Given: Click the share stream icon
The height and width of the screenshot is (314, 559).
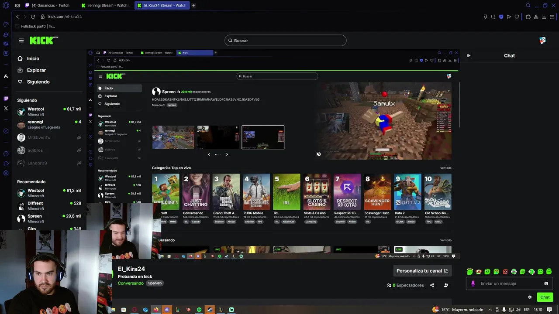Looking at the screenshot, I should (x=432, y=285).
